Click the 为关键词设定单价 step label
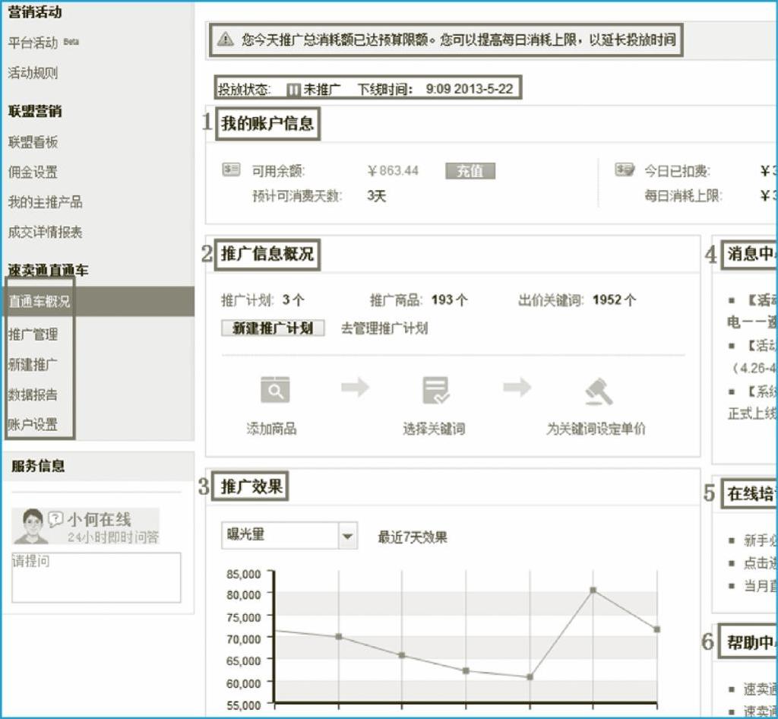Viewport: 778px width, 719px height. click(x=596, y=429)
